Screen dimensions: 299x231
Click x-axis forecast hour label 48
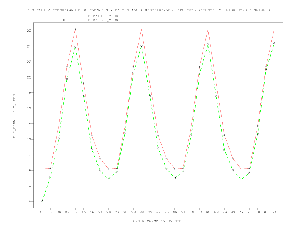click(x=175, y=212)
